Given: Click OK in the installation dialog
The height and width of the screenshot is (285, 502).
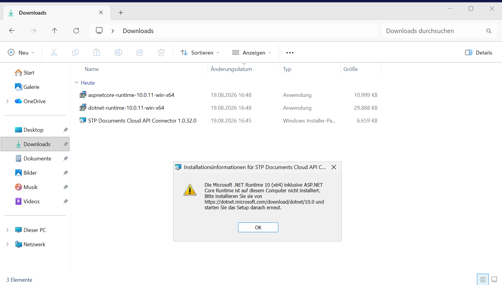Looking at the screenshot, I should (x=258, y=227).
